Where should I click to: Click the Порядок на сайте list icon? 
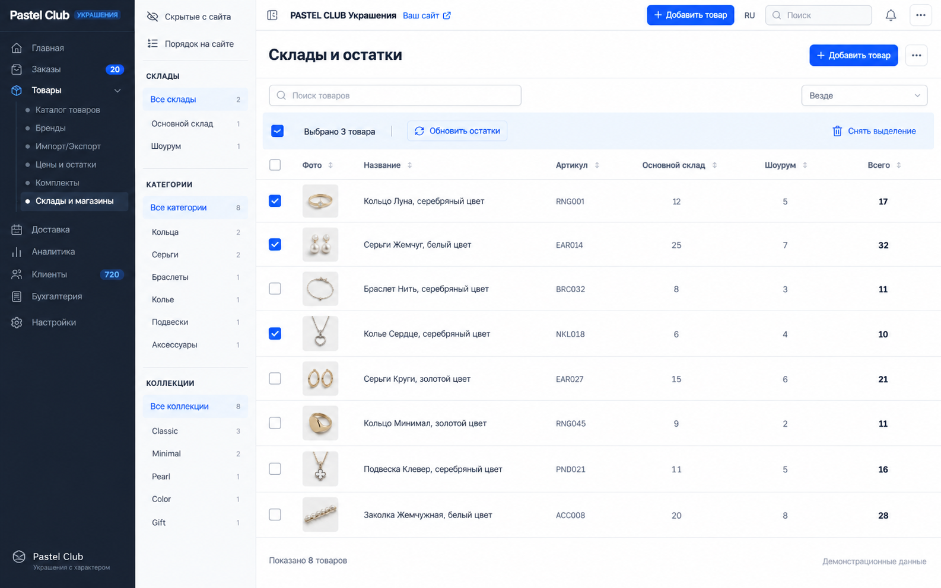(152, 44)
